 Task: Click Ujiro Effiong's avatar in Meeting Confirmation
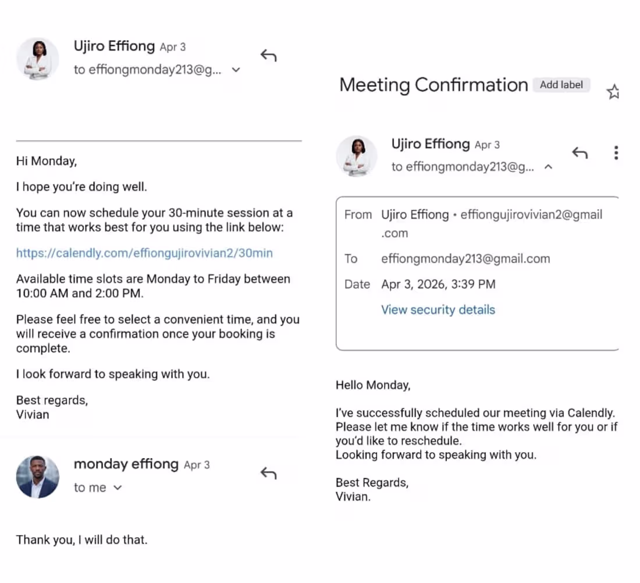tap(357, 156)
